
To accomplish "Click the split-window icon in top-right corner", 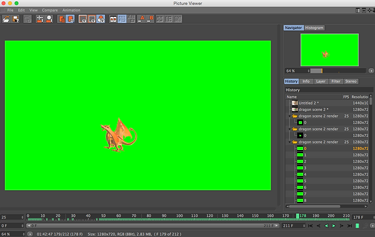I will [357, 10].
